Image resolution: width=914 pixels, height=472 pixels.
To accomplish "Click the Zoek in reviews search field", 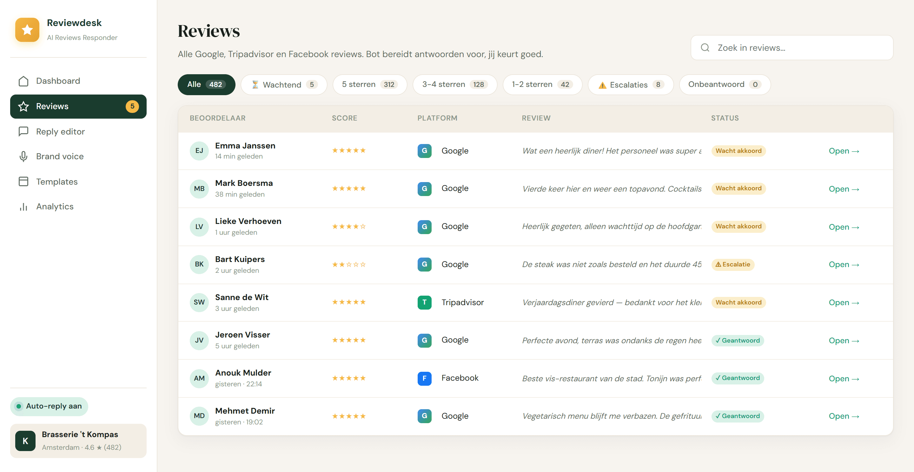I will pyautogui.click(x=791, y=48).
